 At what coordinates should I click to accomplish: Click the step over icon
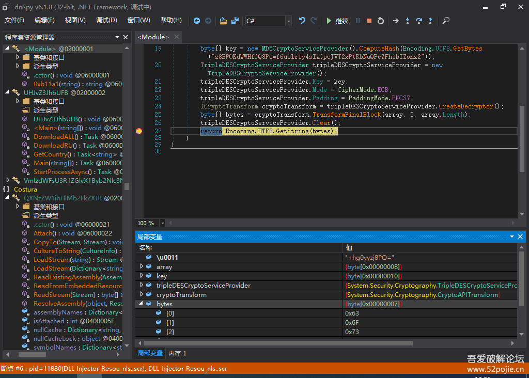419,21
